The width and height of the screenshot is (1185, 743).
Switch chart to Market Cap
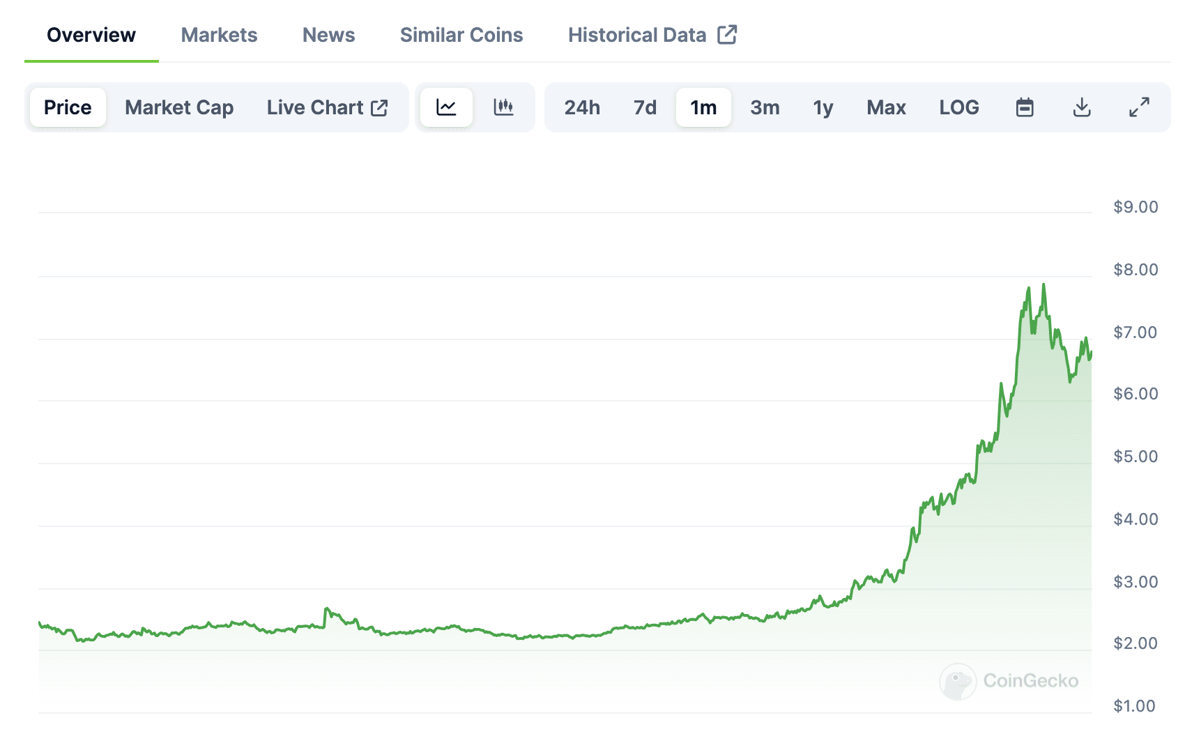pos(179,107)
